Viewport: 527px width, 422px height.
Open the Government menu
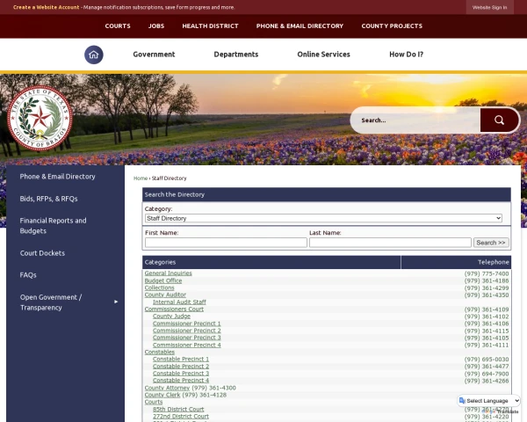[x=154, y=55]
